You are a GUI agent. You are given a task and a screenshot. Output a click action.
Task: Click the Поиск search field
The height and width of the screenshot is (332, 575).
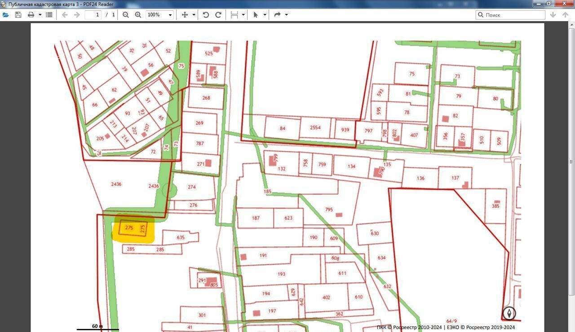coord(510,15)
